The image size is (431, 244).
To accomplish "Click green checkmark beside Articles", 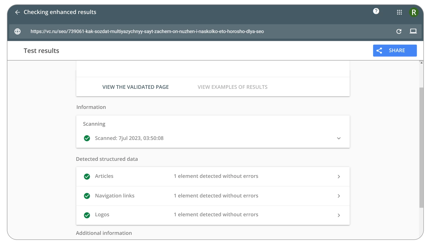I will 87,176.
